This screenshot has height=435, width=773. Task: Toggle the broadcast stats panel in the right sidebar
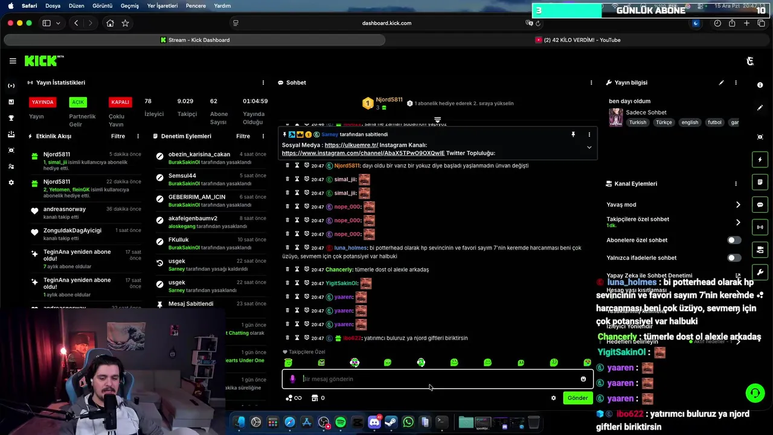760,227
